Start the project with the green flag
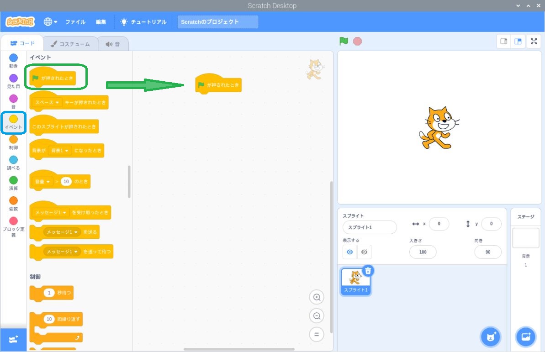The width and height of the screenshot is (545, 352). (343, 41)
